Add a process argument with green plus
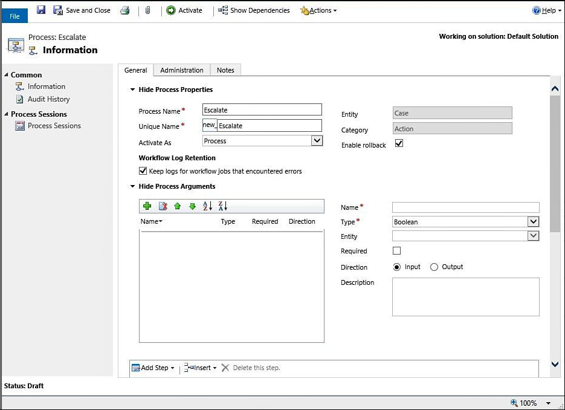This screenshot has height=410, width=565. pos(147,206)
